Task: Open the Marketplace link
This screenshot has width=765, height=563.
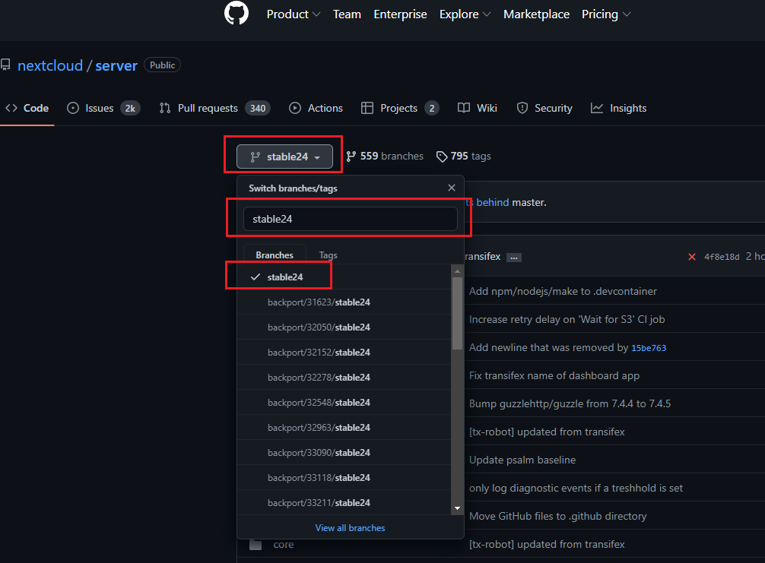Action: click(536, 14)
